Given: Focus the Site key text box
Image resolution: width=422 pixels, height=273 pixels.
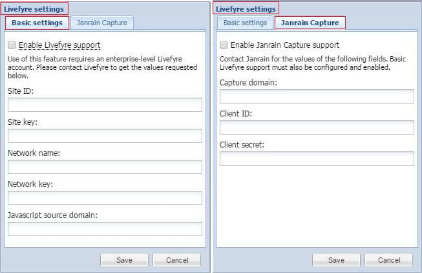Looking at the screenshot, I should 105,136.
